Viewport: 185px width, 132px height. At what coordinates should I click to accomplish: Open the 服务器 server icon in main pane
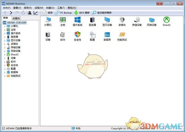(92, 22)
